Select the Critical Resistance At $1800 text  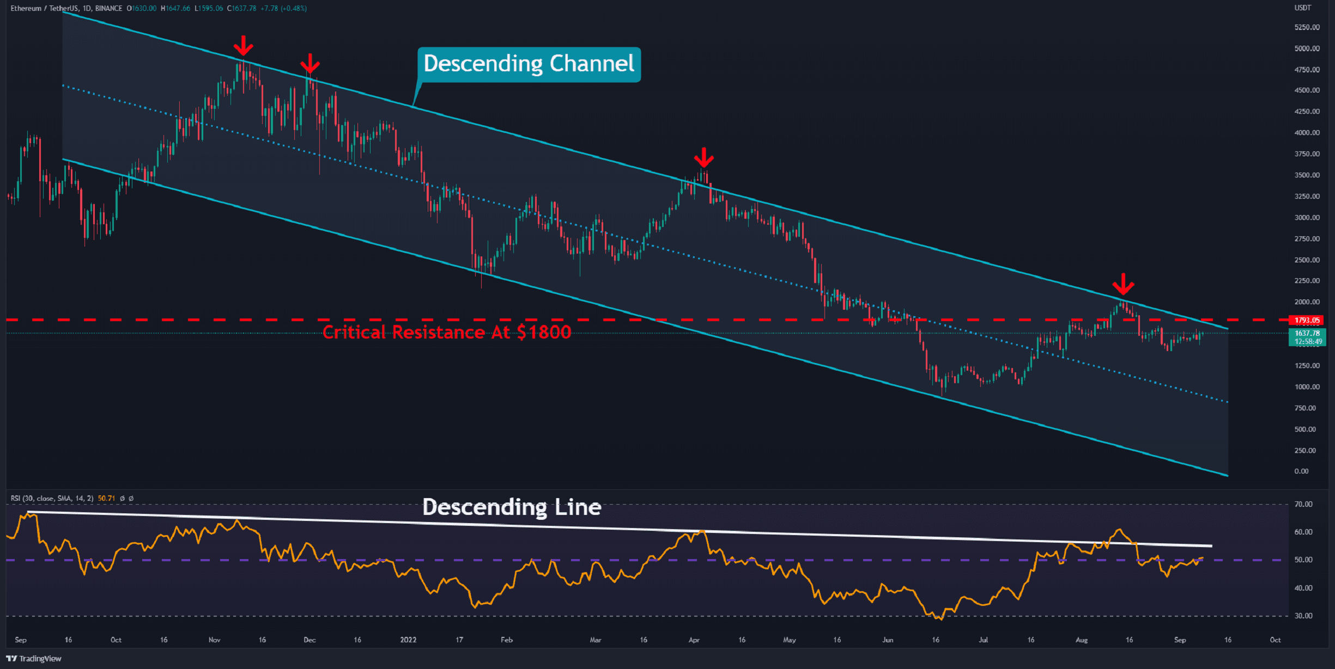click(447, 332)
